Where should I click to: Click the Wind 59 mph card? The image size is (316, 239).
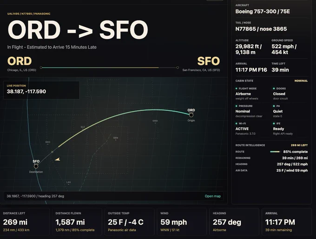click(x=182, y=222)
